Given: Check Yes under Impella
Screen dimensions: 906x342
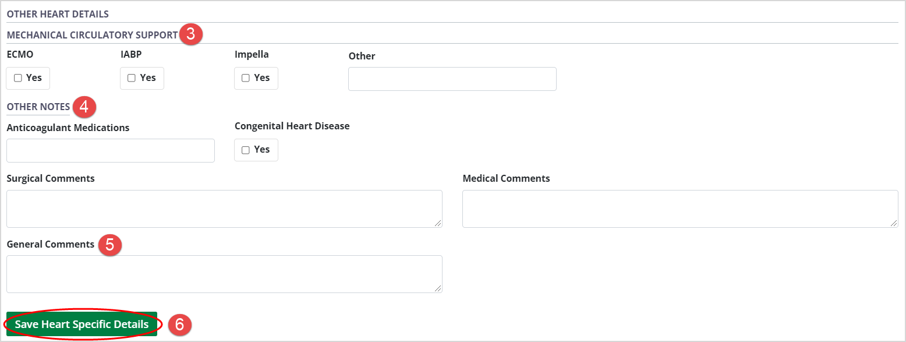Looking at the screenshot, I should [x=245, y=77].
